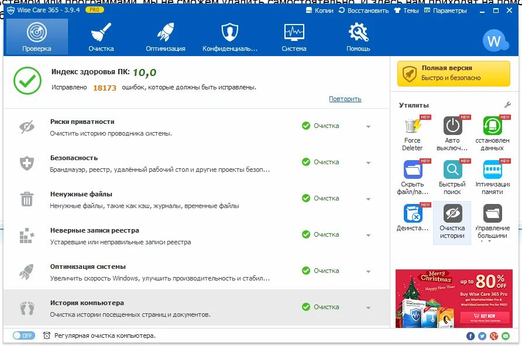Click Очистка status for Безопасность

point(321,162)
